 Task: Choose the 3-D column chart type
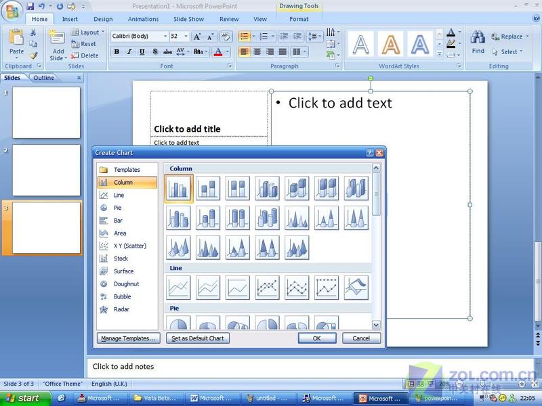coord(356,188)
